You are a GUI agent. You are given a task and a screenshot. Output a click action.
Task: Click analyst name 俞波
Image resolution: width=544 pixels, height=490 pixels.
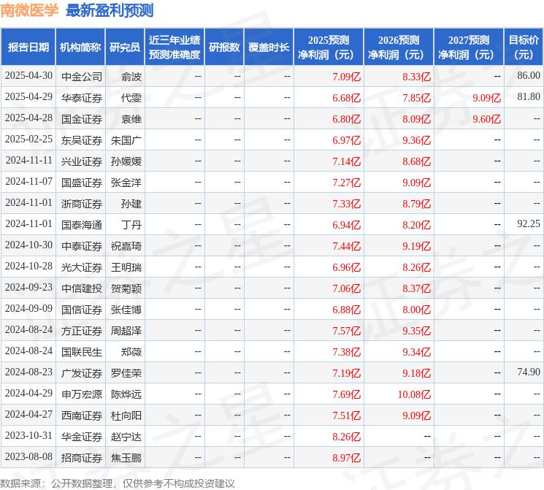tap(131, 77)
